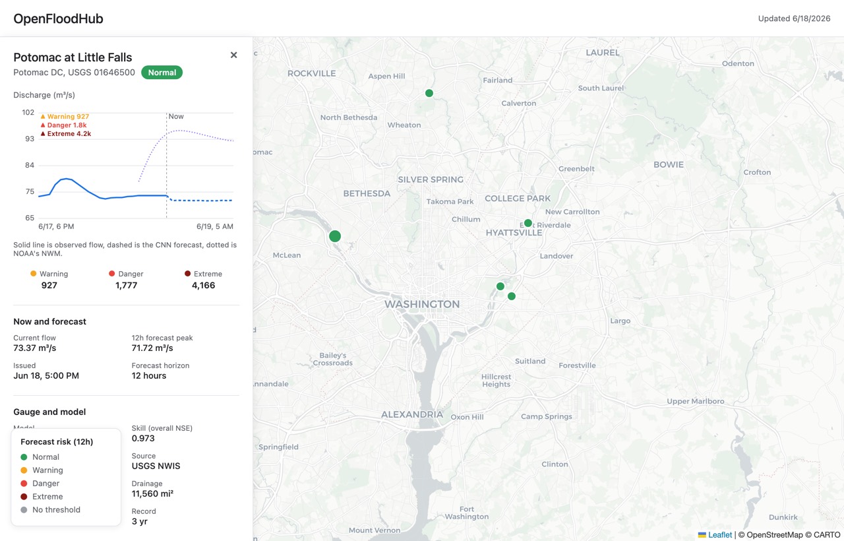This screenshot has width=844, height=541.
Task: Click the red Danger threshold dot
Action: 112,274
